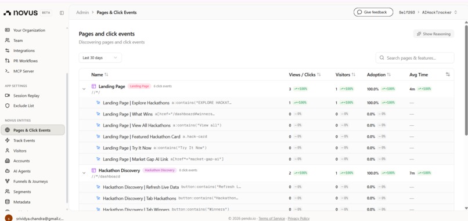Sort by Visitors column
Image resolution: width=468 pixels, height=221 pixels.
point(345,75)
